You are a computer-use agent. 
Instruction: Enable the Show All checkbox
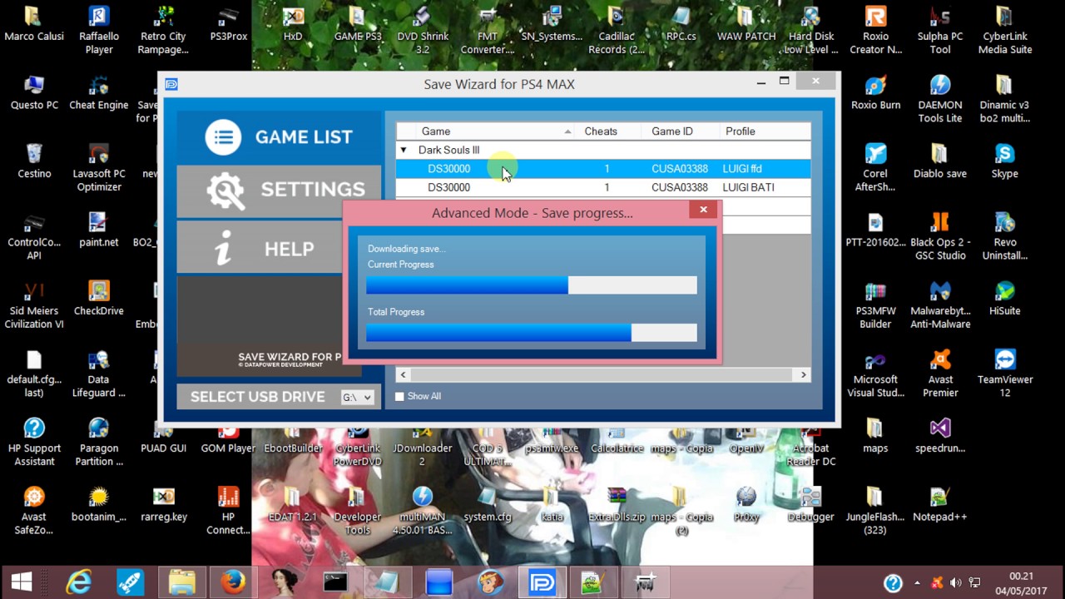pyautogui.click(x=399, y=397)
